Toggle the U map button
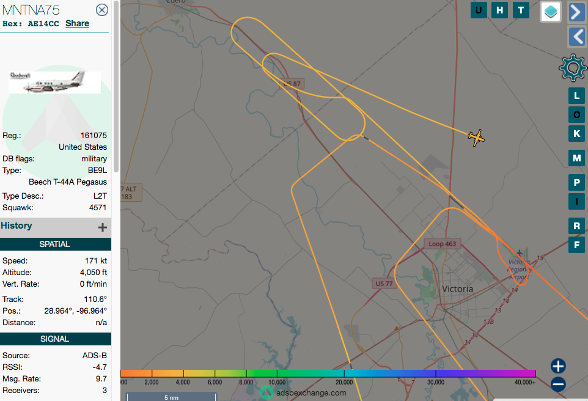 [x=479, y=10]
